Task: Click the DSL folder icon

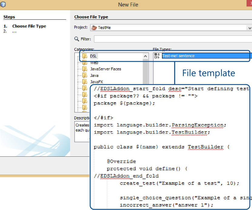Action: click(x=85, y=56)
